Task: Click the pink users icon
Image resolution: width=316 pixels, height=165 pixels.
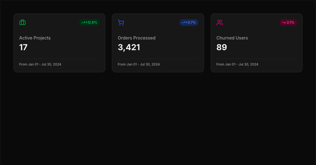Action: tap(219, 22)
